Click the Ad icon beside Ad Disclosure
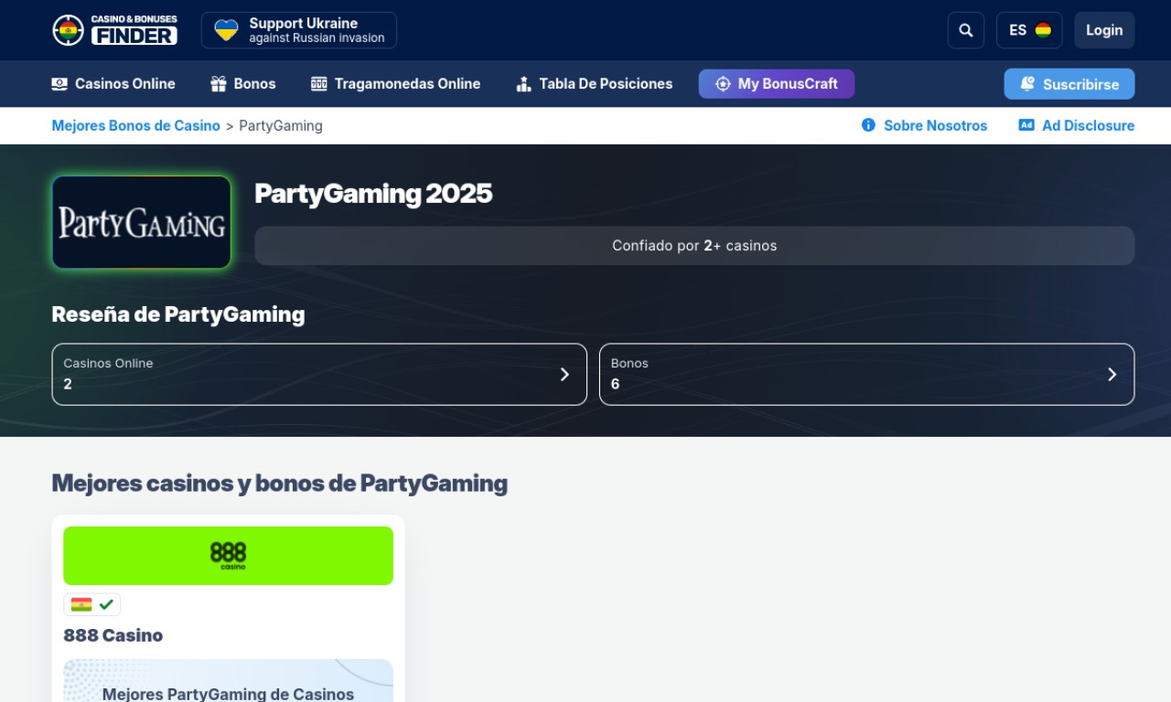The width and height of the screenshot is (1171, 702). click(x=1026, y=125)
